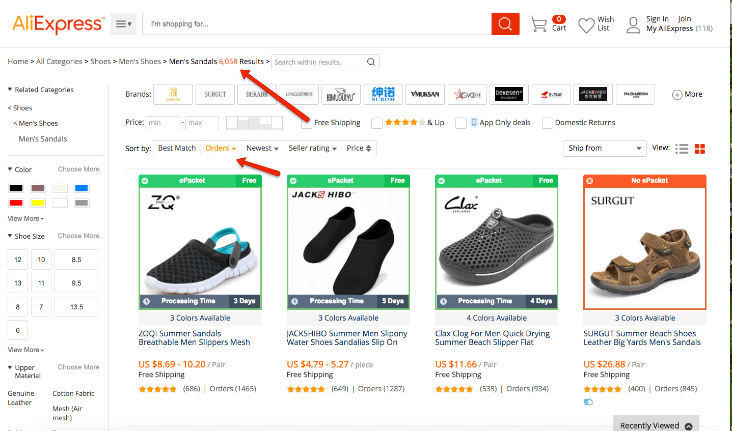
Task: Click the image search icon under SURGUT product
Action: tap(588, 402)
